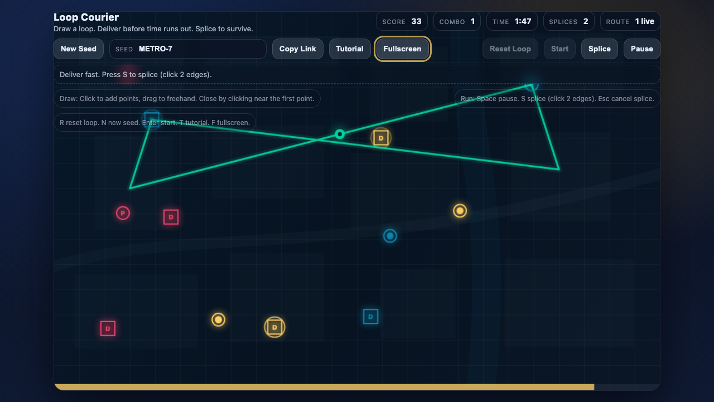Click the pink D square beside the P marker
Viewport: 714px width, 402px height.
pyautogui.click(x=171, y=217)
